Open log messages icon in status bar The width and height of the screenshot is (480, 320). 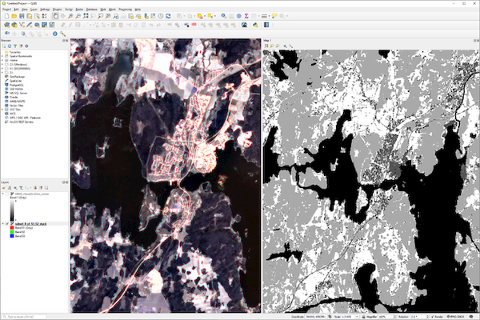(471, 317)
